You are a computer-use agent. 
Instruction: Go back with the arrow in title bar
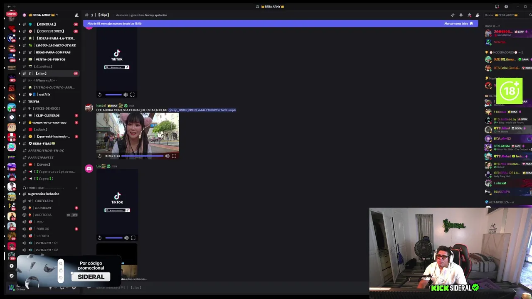pos(9,7)
